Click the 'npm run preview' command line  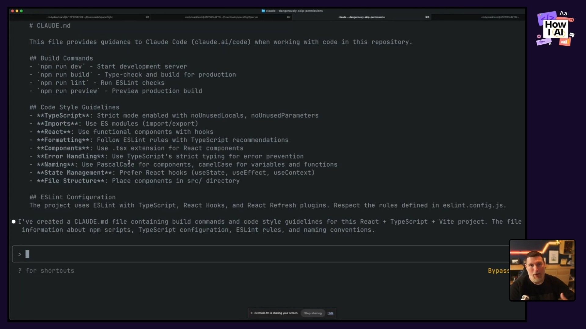coord(116,91)
